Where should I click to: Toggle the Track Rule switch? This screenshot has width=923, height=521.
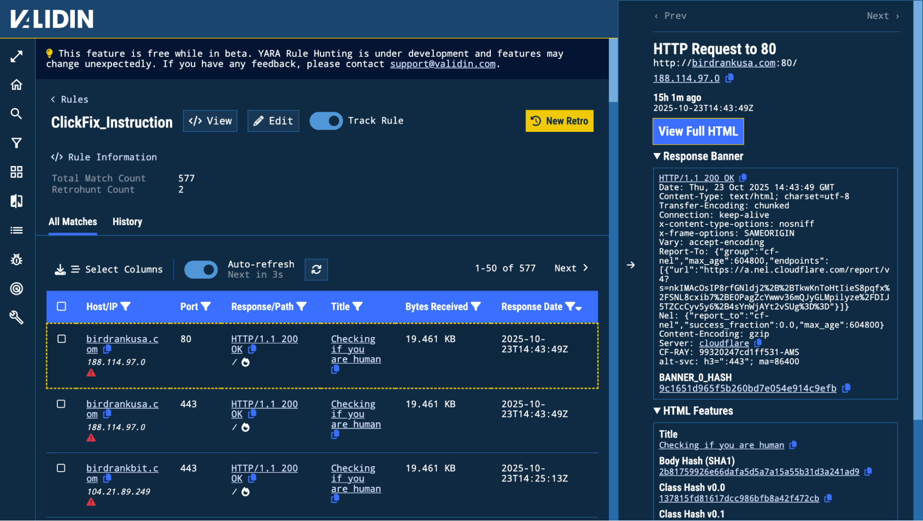point(326,121)
